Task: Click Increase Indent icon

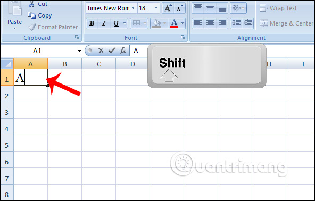Action: click(248, 23)
